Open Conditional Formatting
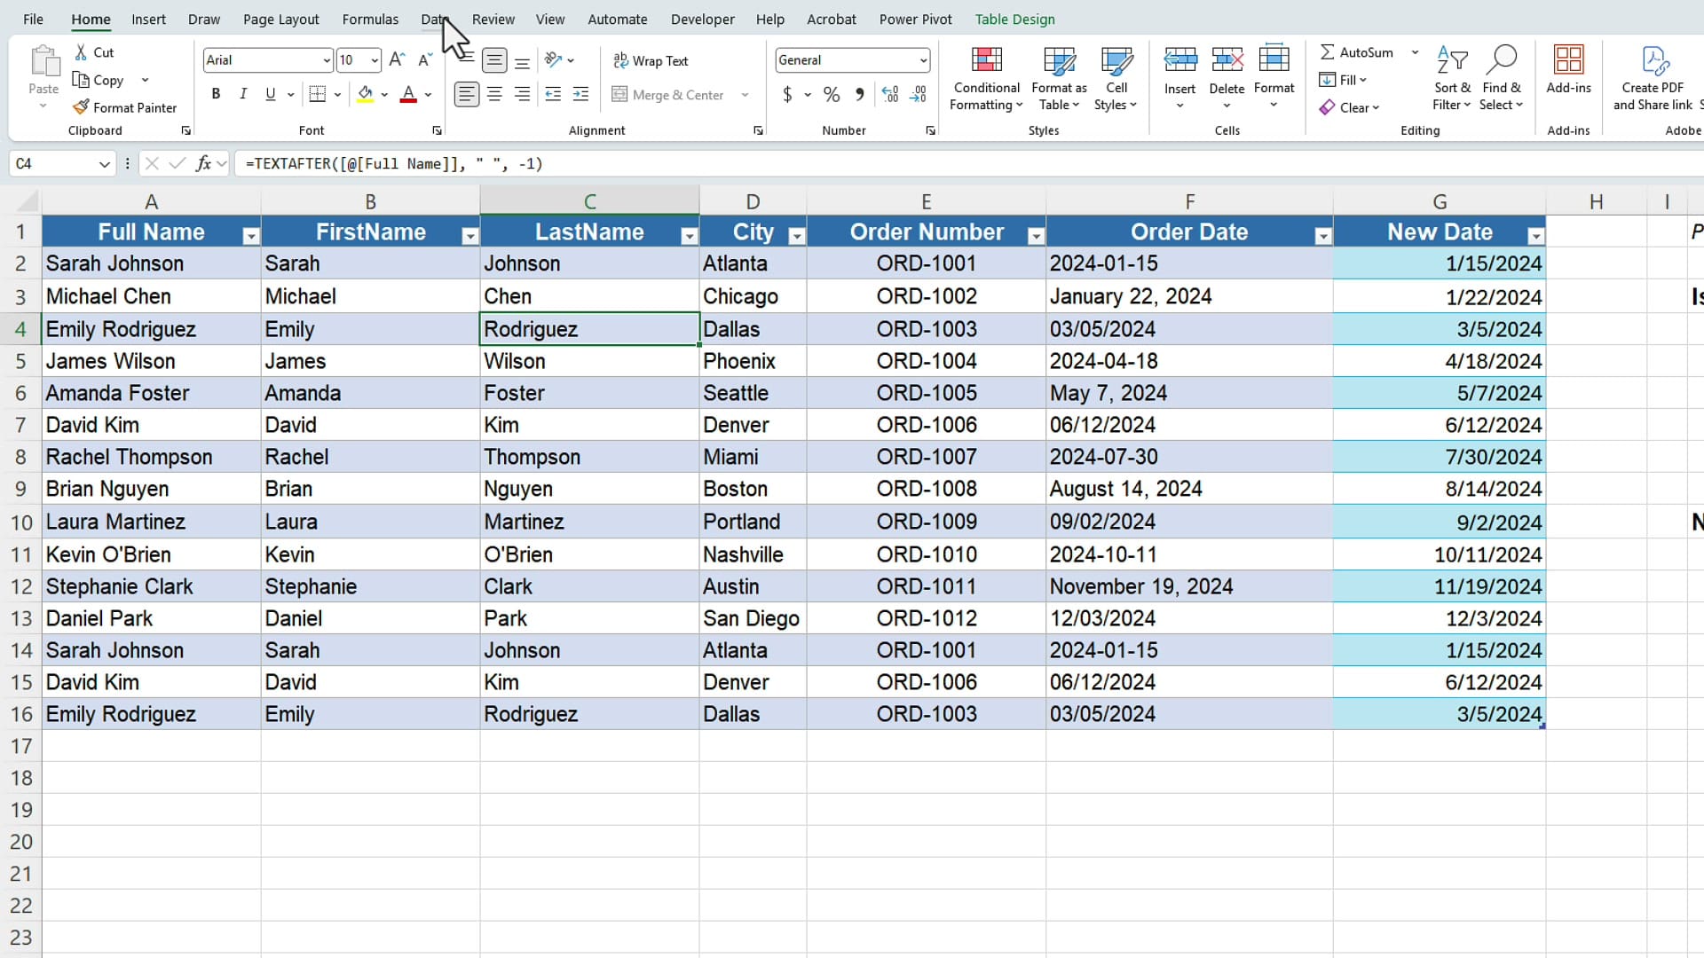Viewport: 1704px width, 958px height. (986, 79)
